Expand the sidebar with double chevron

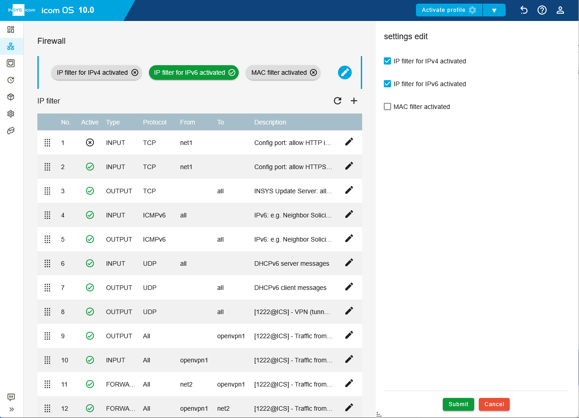11,409
